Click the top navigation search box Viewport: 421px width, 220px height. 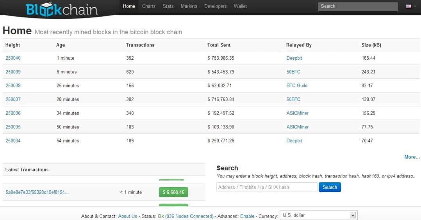pyautogui.click(x=358, y=6)
